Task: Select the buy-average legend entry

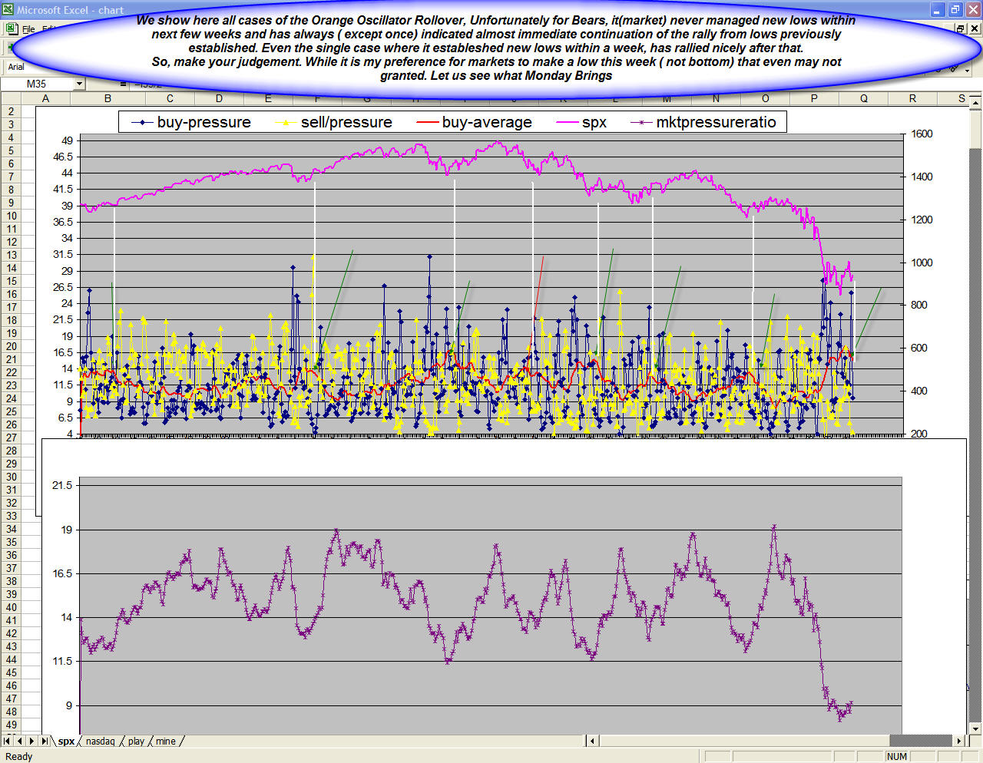Action: point(474,122)
